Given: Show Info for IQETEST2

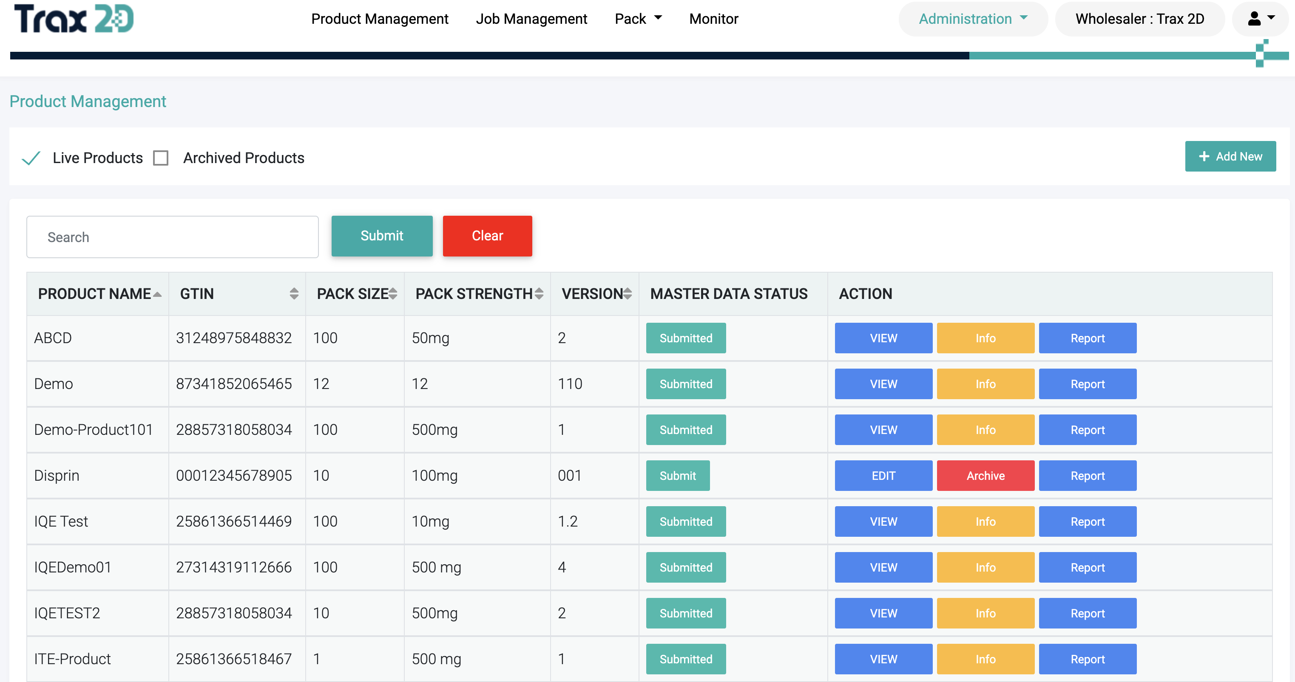Looking at the screenshot, I should pos(985,613).
